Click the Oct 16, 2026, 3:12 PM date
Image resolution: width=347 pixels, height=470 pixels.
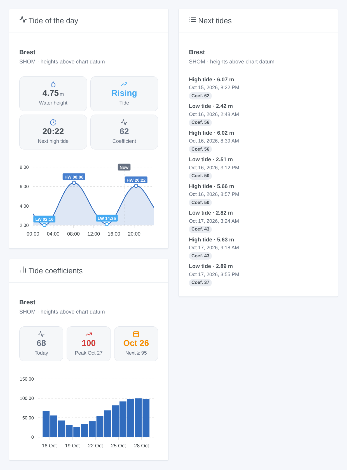point(214,168)
